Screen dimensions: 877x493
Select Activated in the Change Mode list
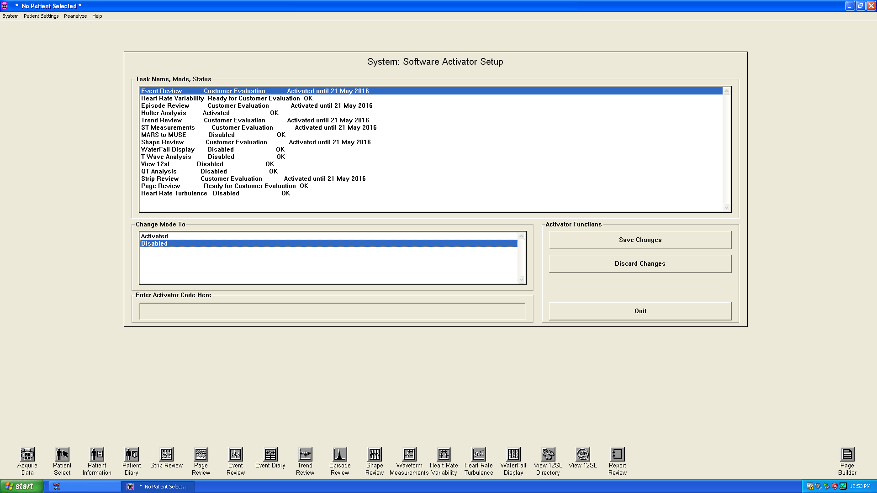coord(183,236)
